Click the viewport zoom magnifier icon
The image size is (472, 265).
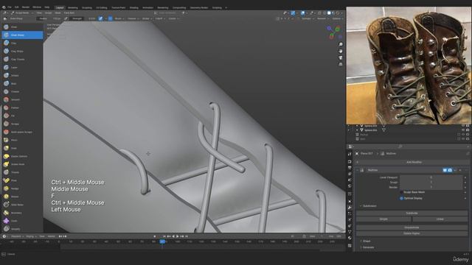(341, 44)
